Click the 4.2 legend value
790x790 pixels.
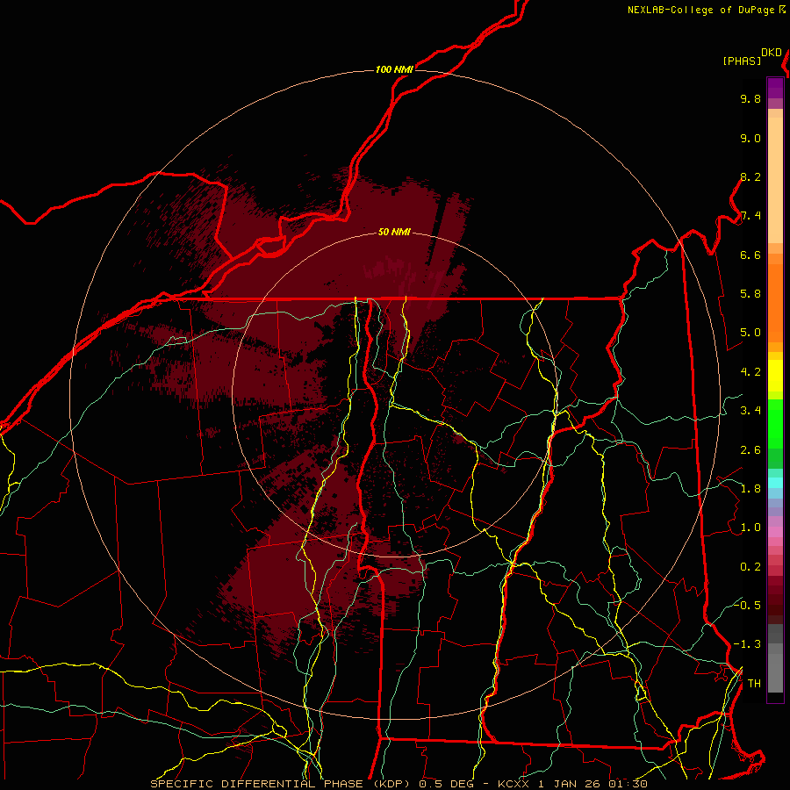pyautogui.click(x=750, y=372)
